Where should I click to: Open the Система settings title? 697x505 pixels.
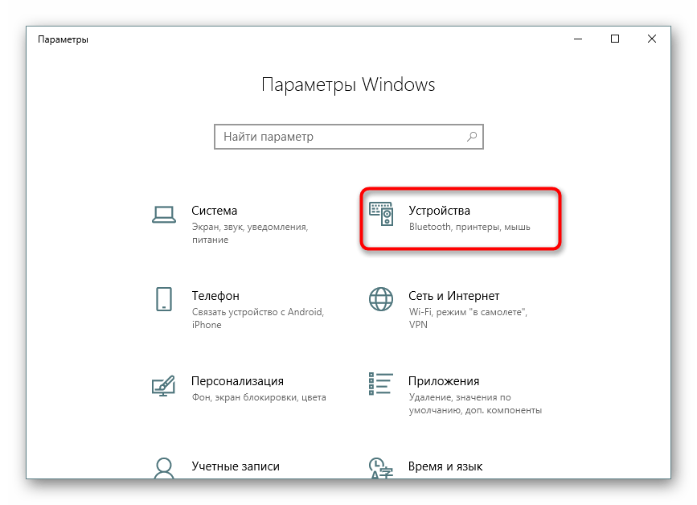(x=215, y=210)
